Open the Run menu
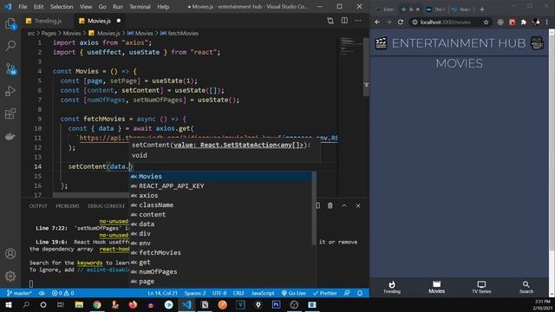The height and width of the screenshot is (312, 555). tap(118, 7)
